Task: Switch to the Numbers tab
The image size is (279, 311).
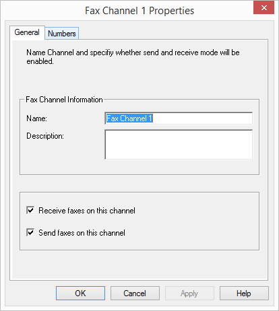Action: click(x=62, y=34)
